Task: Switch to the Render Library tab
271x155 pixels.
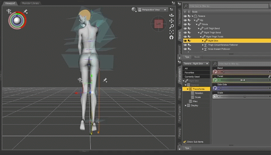Action: click(x=30, y=3)
